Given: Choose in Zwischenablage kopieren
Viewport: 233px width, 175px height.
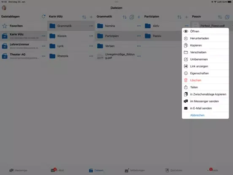Looking at the screenshot, I should 206,94.
